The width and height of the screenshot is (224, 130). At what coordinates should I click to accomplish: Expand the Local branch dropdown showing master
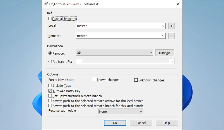tap(163, 26)
